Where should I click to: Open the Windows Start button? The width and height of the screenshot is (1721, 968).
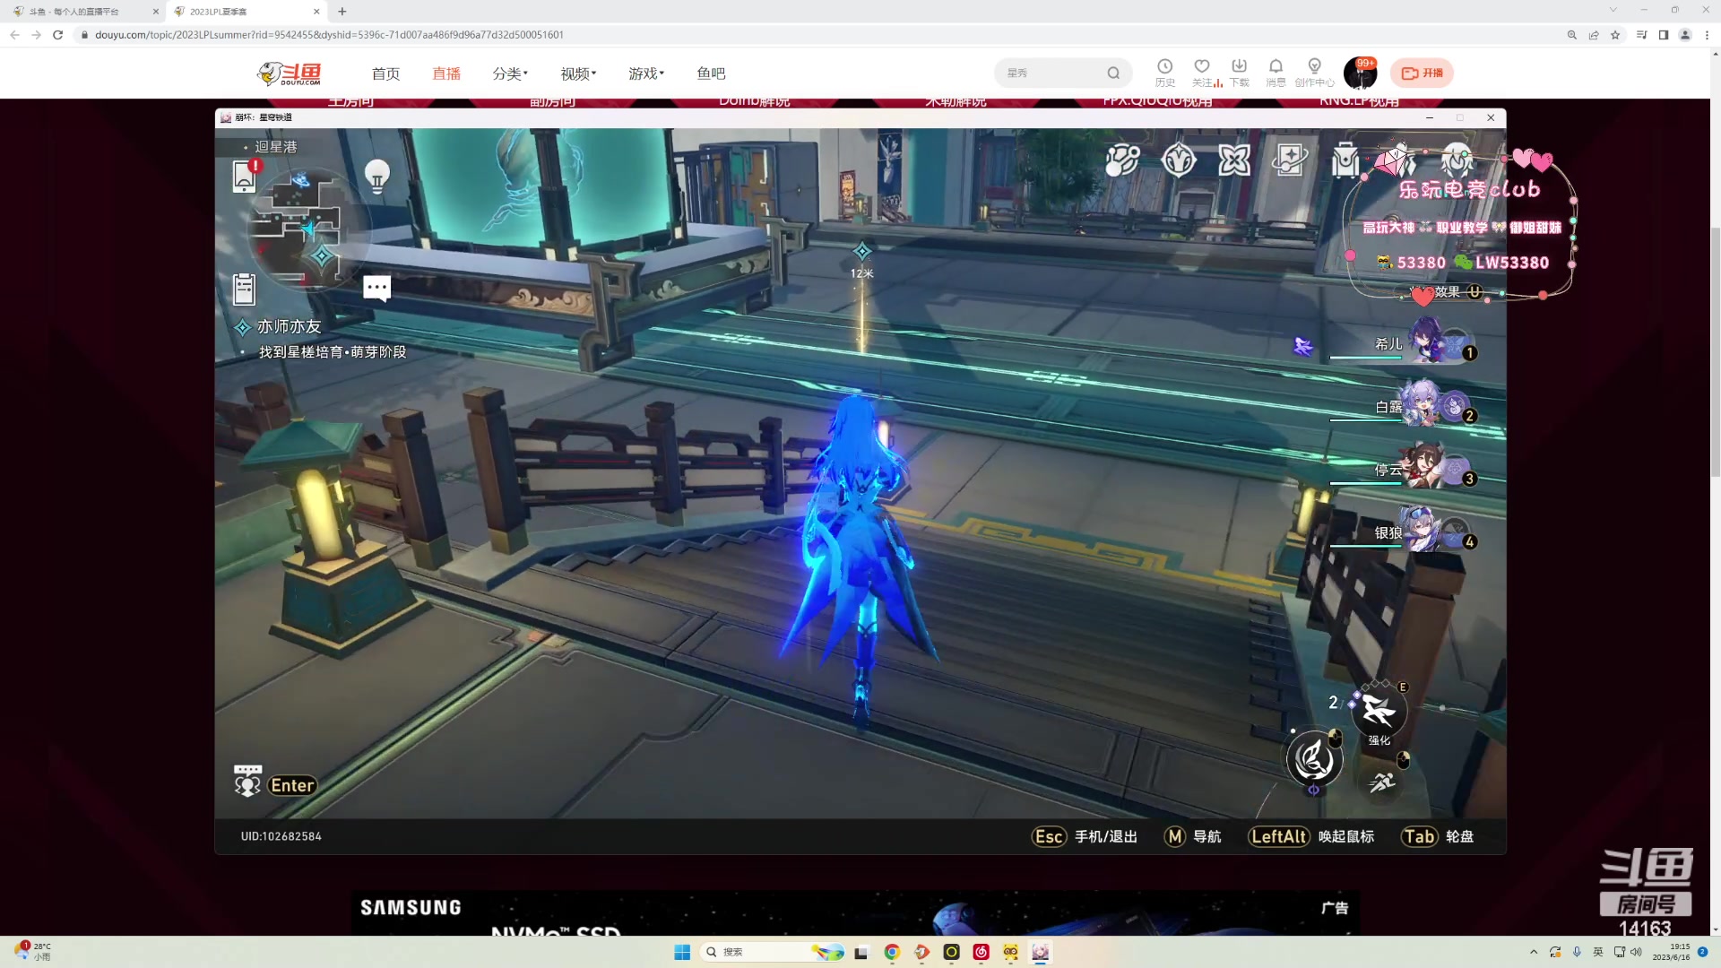(x=682, y=952)
